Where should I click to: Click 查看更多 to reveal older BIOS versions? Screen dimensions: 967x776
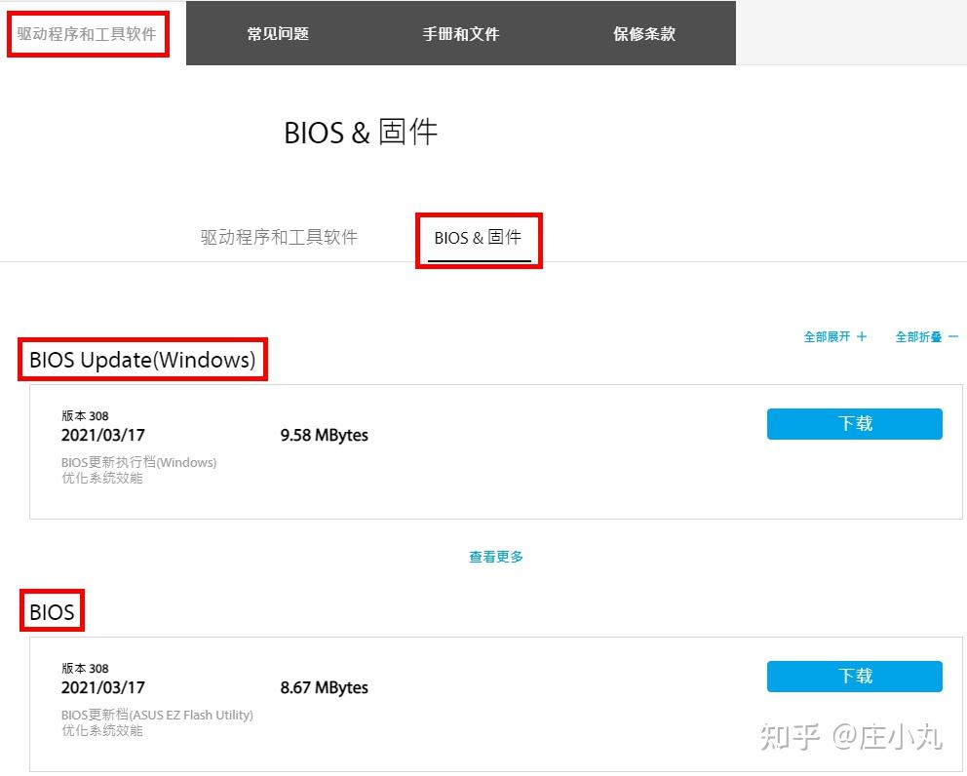click(495, 556)
